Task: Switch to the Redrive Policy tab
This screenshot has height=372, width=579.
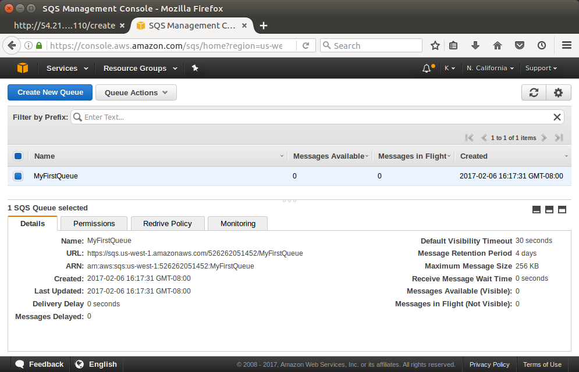Action: click(x=168, y=223)
